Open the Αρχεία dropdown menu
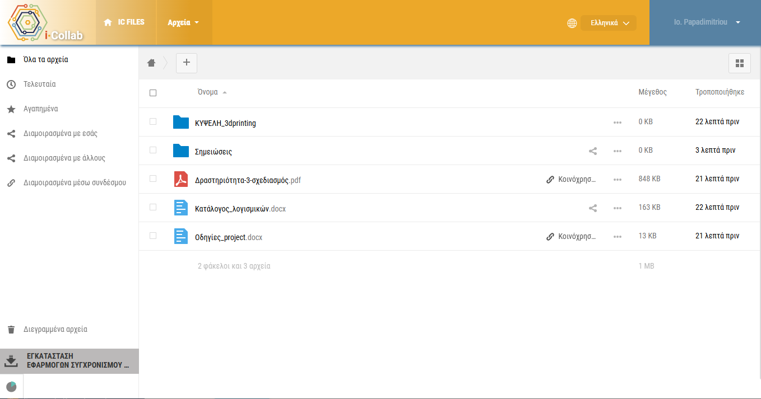Viewport: 761px width, 399px height. [x=184, y=23]
